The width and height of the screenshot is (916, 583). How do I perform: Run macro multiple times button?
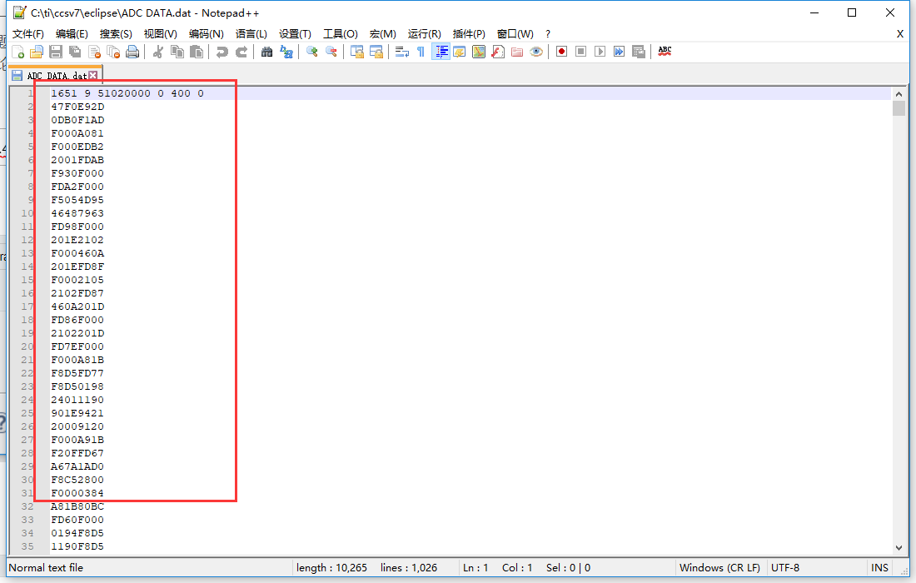[x=620, y=52]
